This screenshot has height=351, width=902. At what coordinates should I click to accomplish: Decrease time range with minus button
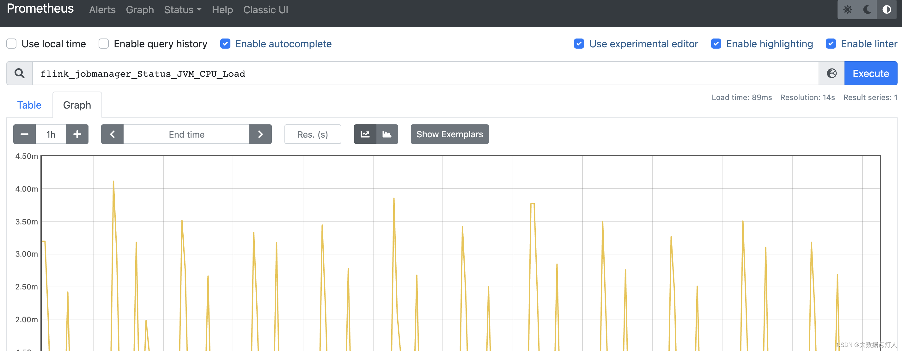tap(25, 134)
